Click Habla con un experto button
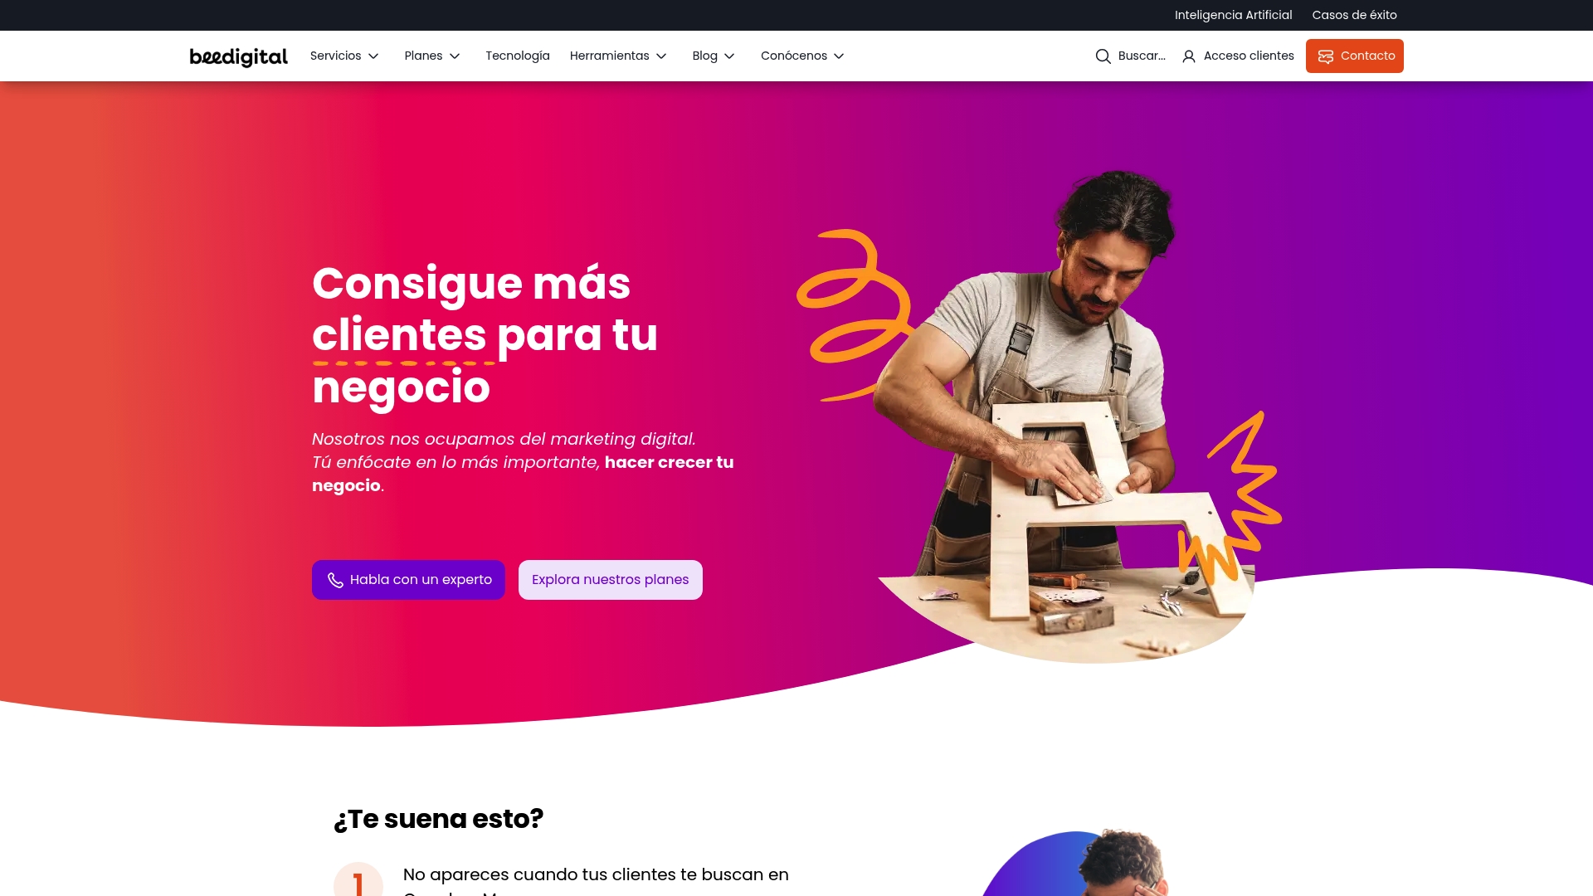Image resolution: width=1593 pixels, height=896 pixels. pyautogui.click(x=408, y=580)
